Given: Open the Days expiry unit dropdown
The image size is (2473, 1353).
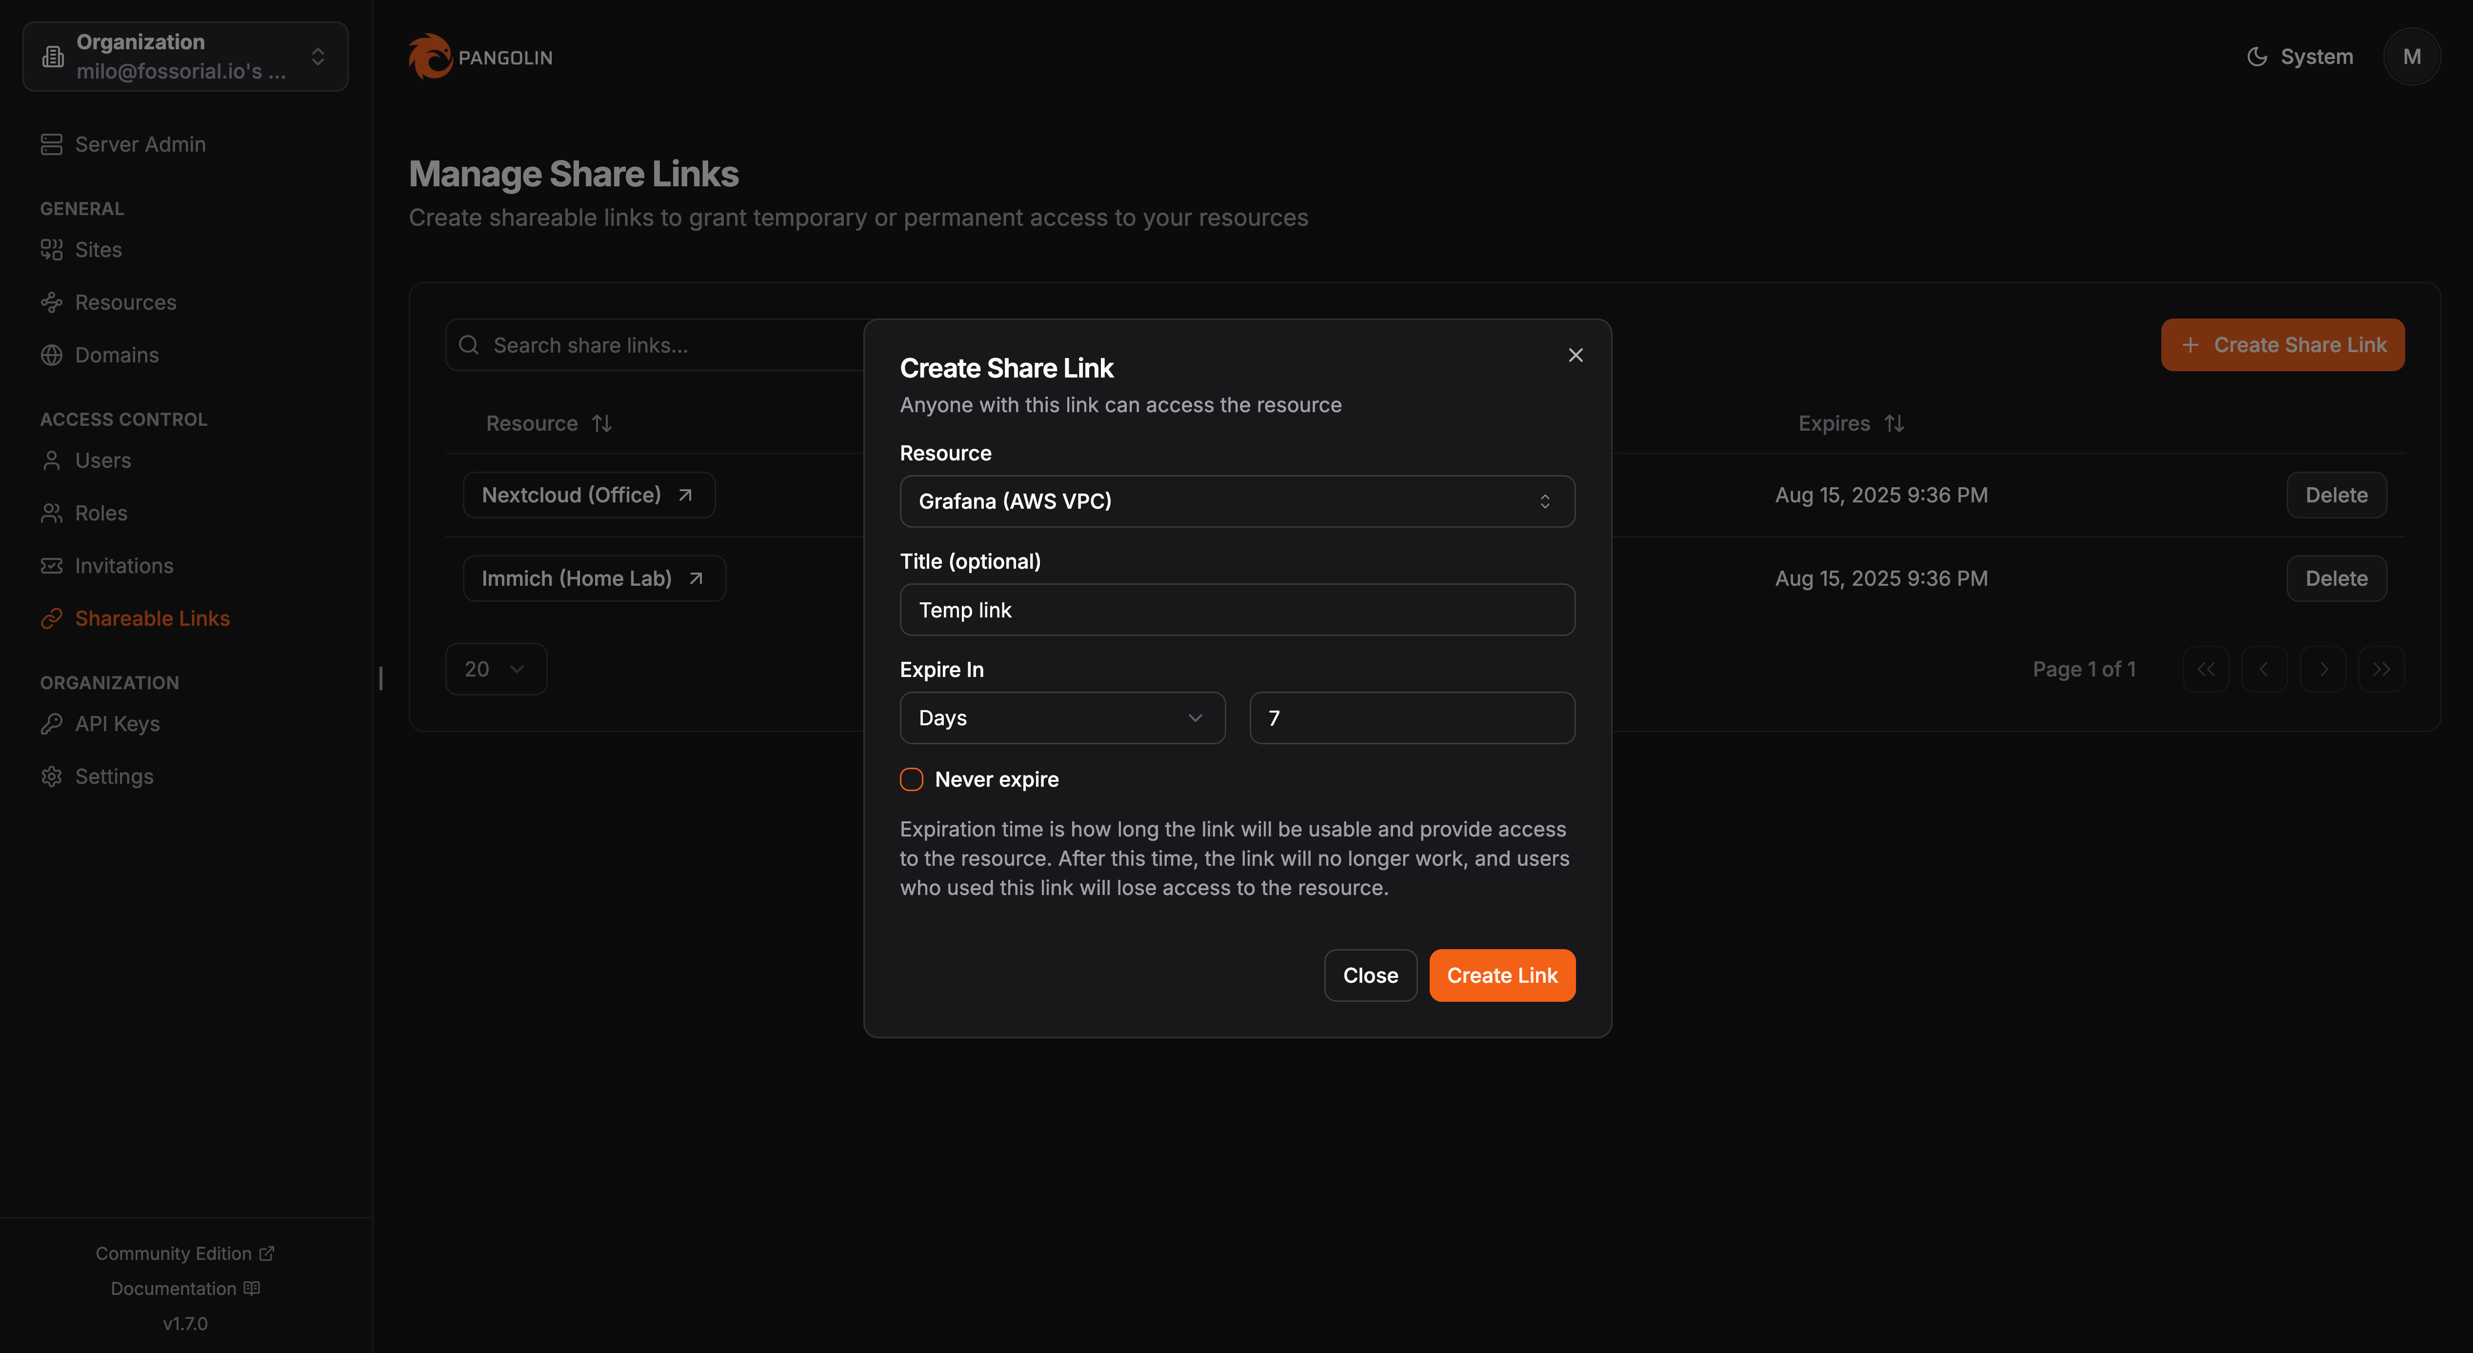Looking at the screenshot, I should [1062, 718].
